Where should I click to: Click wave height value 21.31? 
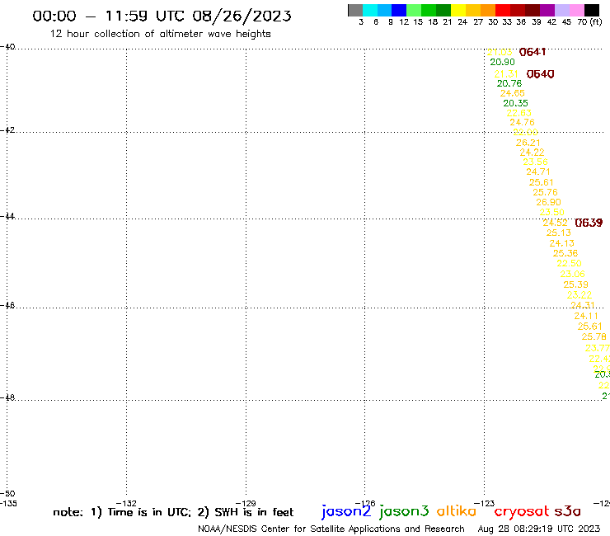pos(506,74)
